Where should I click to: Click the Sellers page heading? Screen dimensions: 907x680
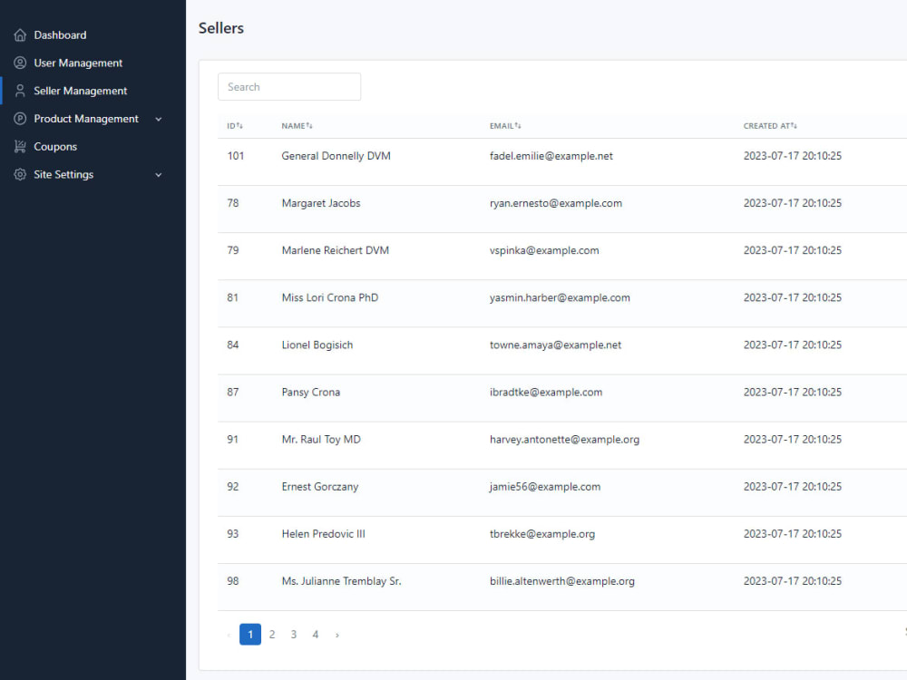[221, 28]
